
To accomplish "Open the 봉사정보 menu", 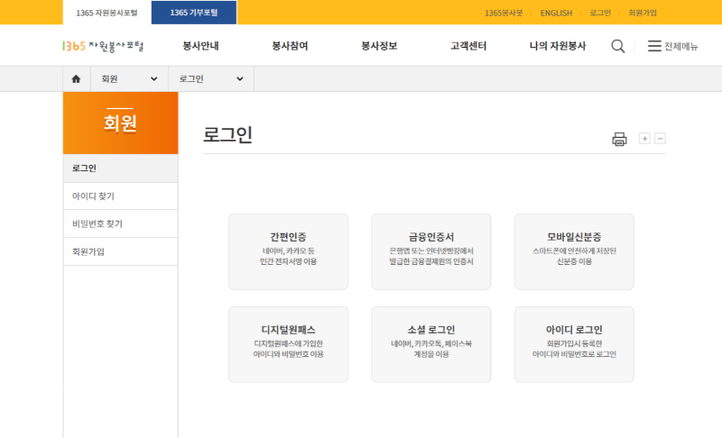I will point(379,46).
